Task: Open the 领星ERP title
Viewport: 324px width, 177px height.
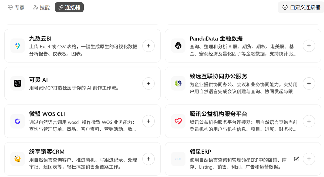Action: 200,152
